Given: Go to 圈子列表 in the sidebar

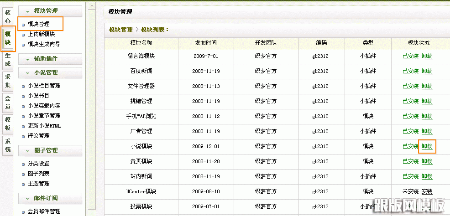Looking at the screenshot, I should 38,174.
